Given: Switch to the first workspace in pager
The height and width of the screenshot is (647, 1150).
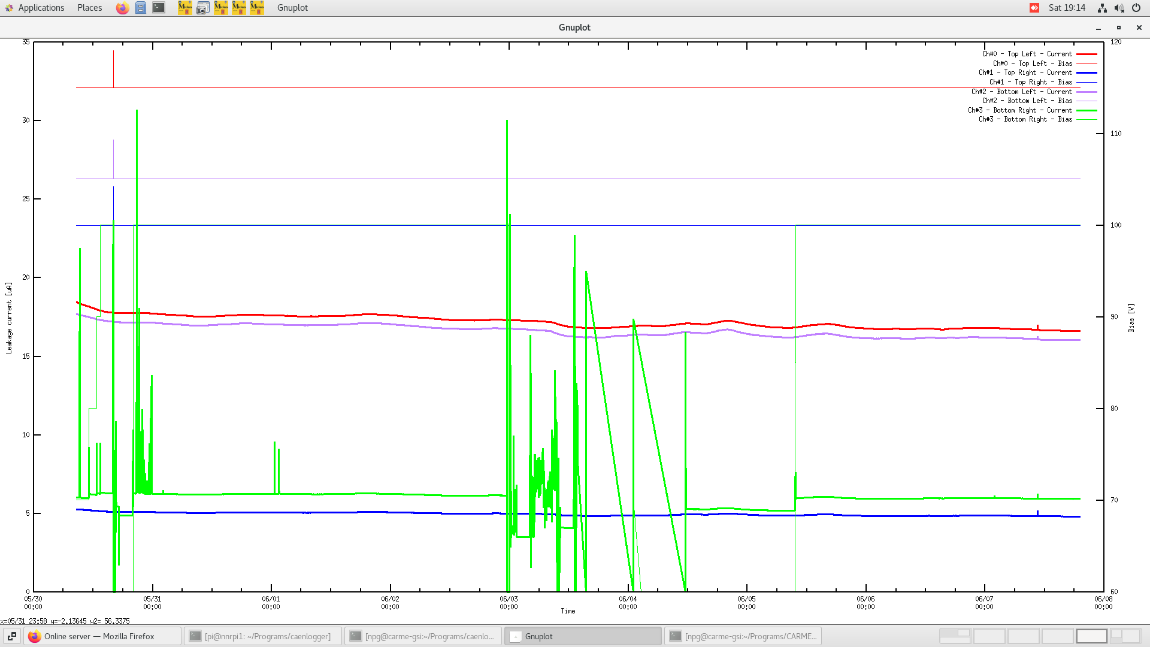Looking at the screenshot, I should tap(955, 636).
